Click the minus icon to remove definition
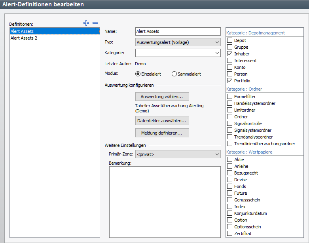The image size is (309, 243). [95, 23]
